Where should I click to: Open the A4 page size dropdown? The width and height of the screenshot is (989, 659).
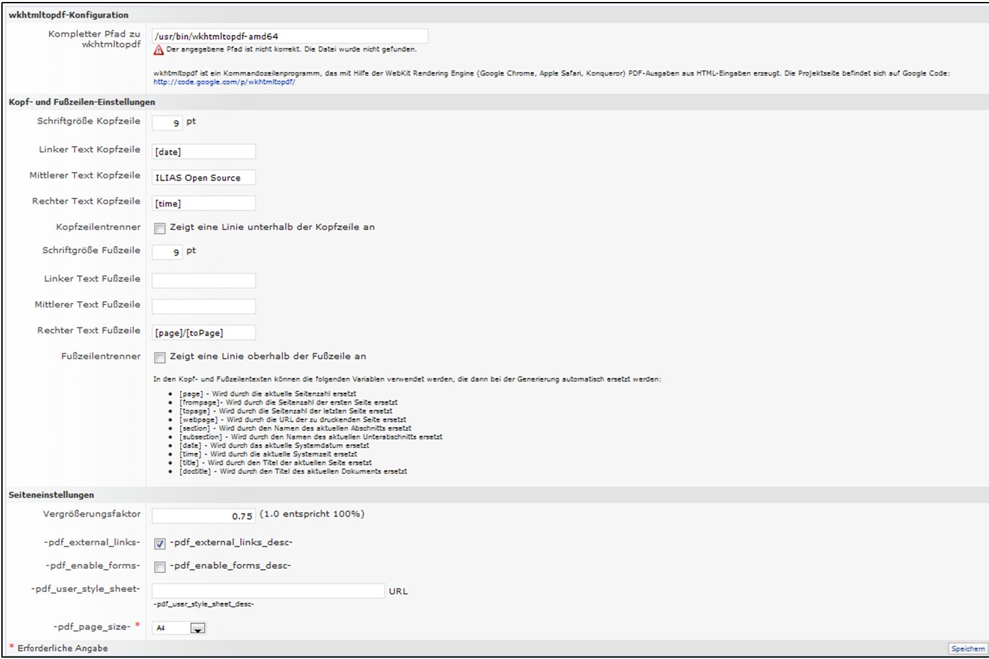pyautogui.click(x=197, y=629)
